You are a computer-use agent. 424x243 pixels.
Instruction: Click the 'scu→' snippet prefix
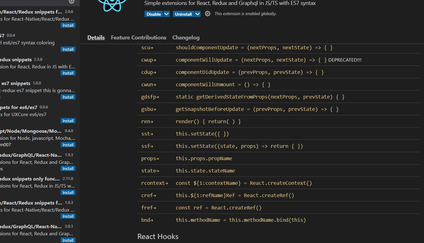(x=147, y=48)
